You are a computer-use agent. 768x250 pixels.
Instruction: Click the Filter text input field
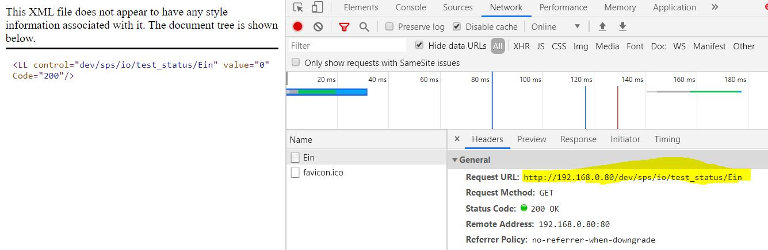[x=346, y=46]
